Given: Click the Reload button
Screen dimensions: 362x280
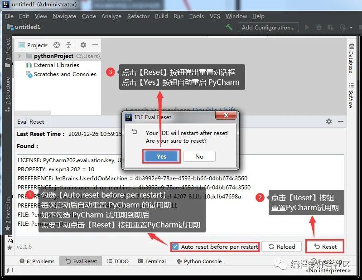Looking at the screenshot, I should [x=282, y=247].
